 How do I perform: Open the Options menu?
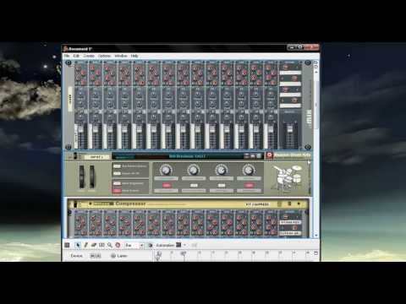(x=104, y=56)
